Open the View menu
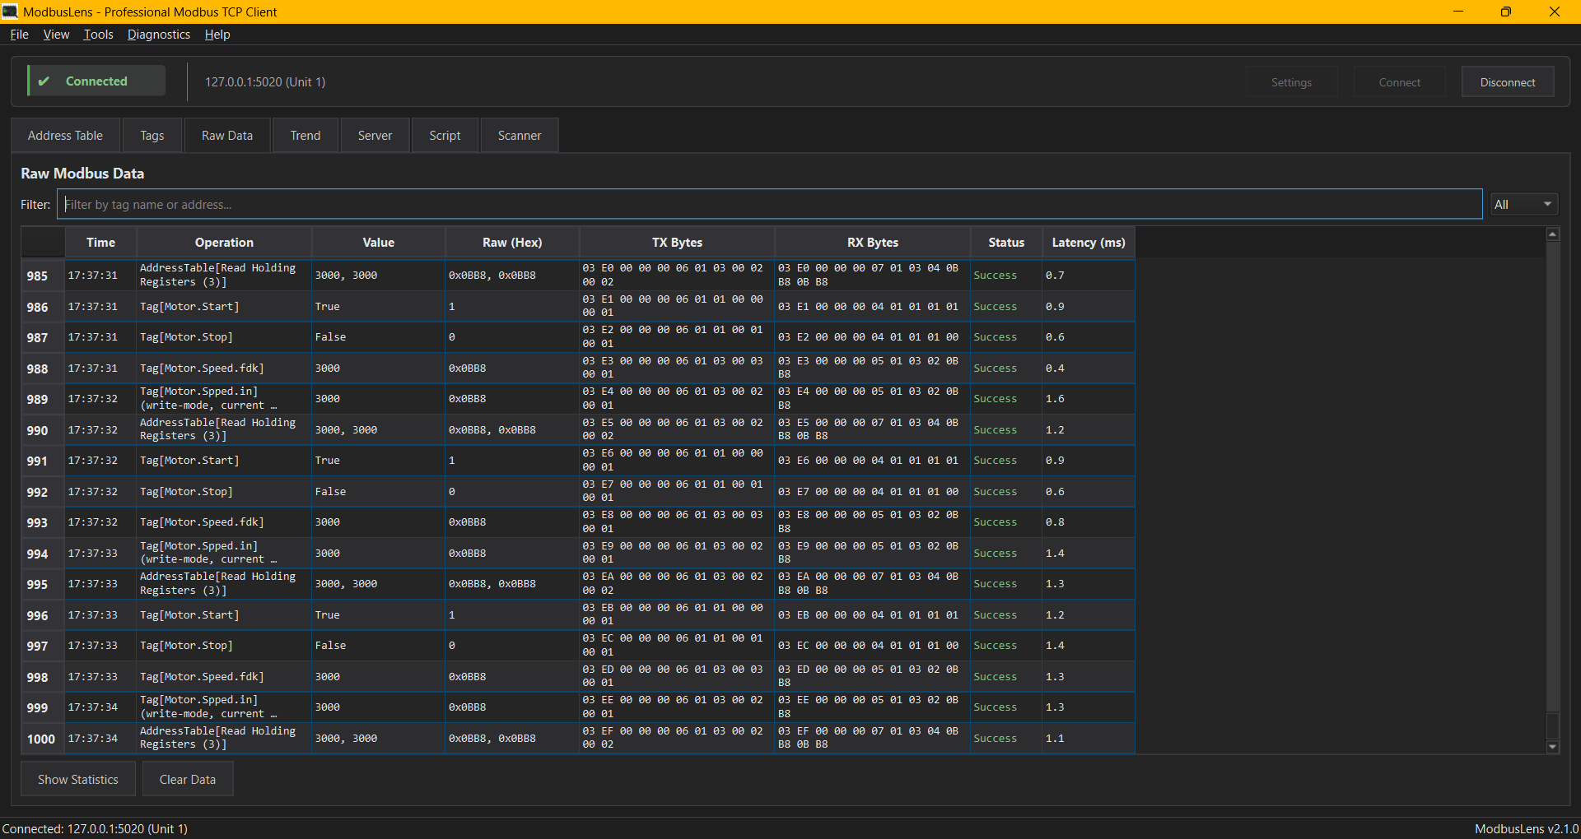Viewport: 1581px width, 839px height. click(56, 35)
